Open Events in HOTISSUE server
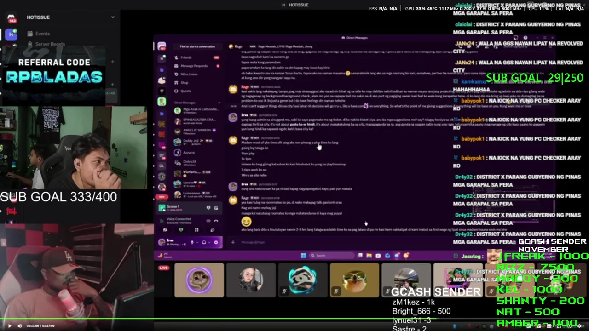 [42, 34]
